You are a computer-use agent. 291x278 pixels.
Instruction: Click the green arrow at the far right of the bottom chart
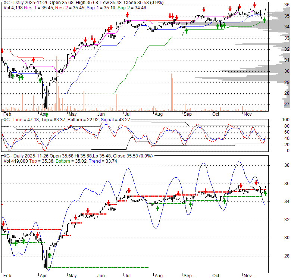coord(265,194)
